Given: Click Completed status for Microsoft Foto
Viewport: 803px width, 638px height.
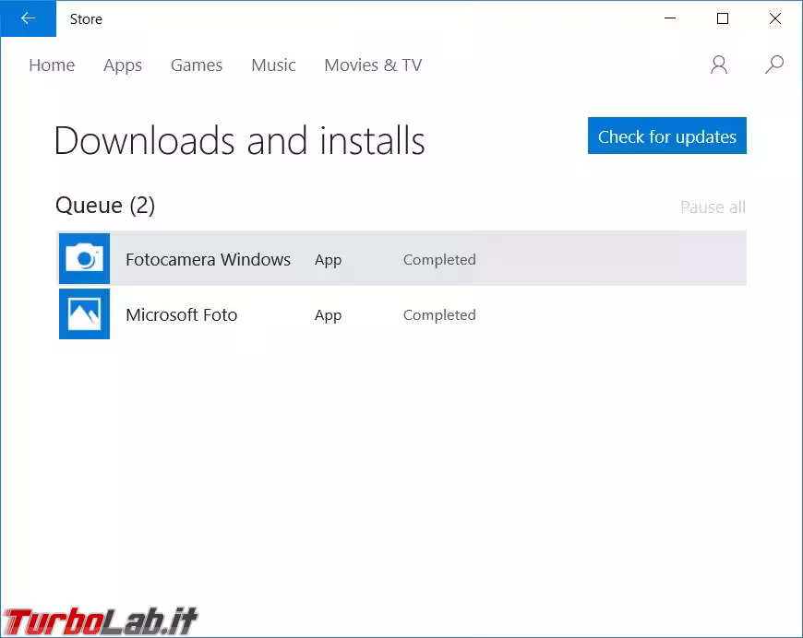Looking at the screenshot, I should (439, 315).
